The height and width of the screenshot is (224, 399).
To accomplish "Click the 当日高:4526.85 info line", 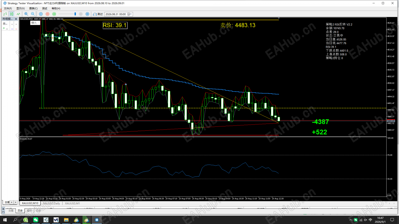I will tap(336, 39).
